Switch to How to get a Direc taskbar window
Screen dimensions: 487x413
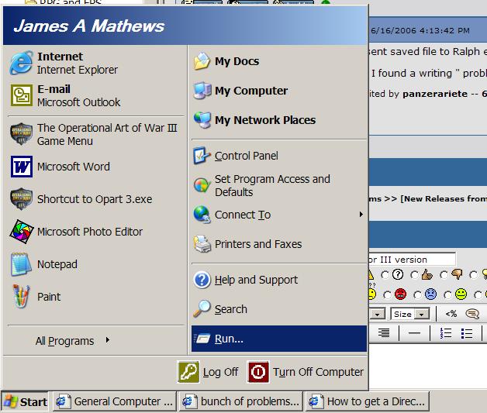[368, 401]
